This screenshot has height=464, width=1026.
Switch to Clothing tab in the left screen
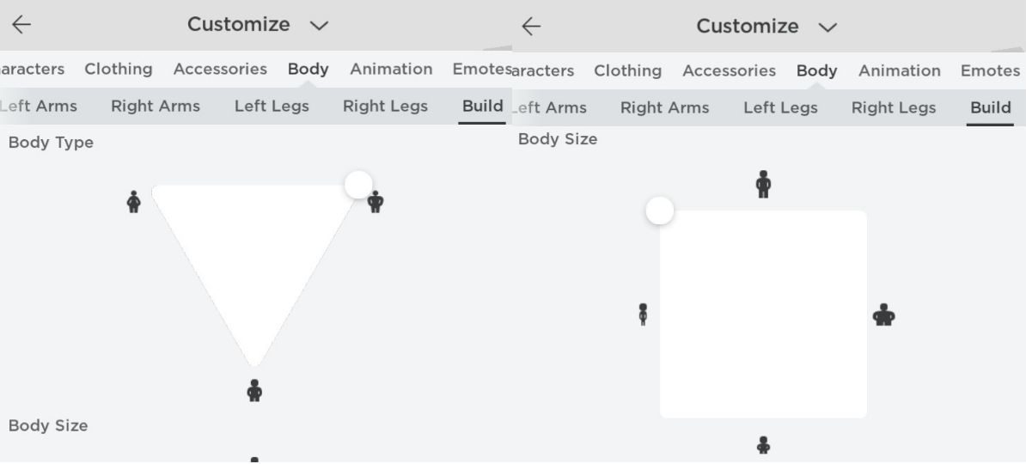119,69
